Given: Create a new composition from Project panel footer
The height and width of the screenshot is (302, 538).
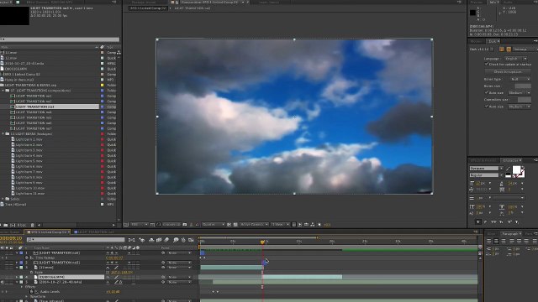Looking at the screenshot, I should coord(13,225).
